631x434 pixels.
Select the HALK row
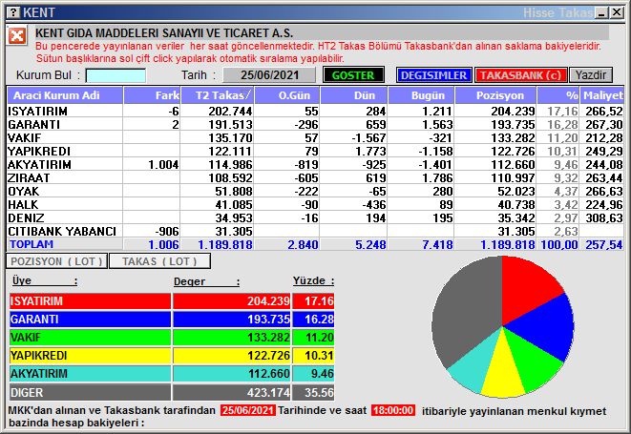coord(315,204)
